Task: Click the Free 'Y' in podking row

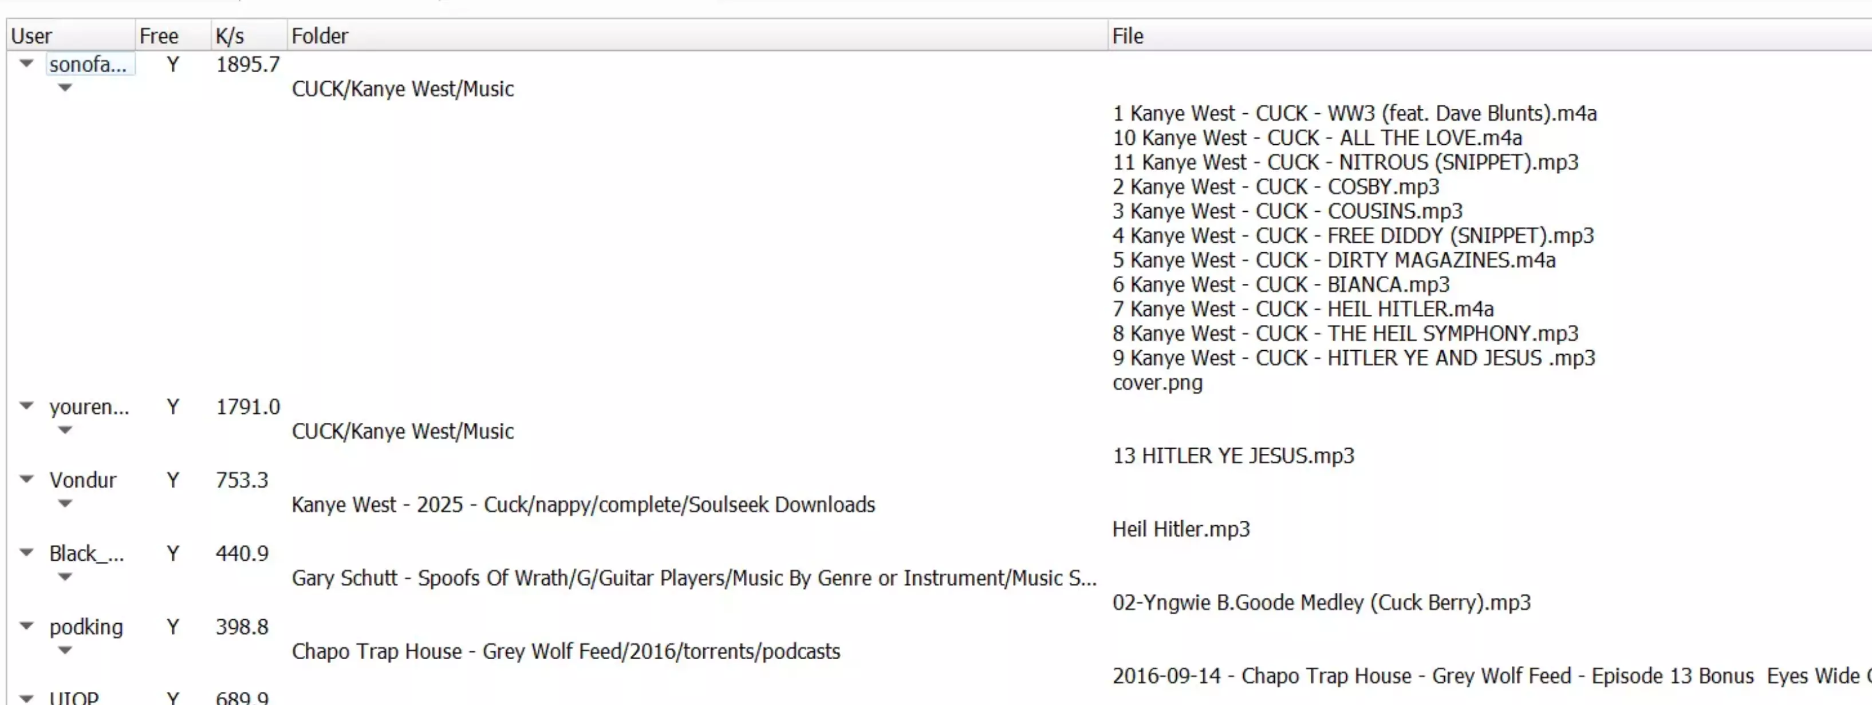Action: tap(173, 627)
